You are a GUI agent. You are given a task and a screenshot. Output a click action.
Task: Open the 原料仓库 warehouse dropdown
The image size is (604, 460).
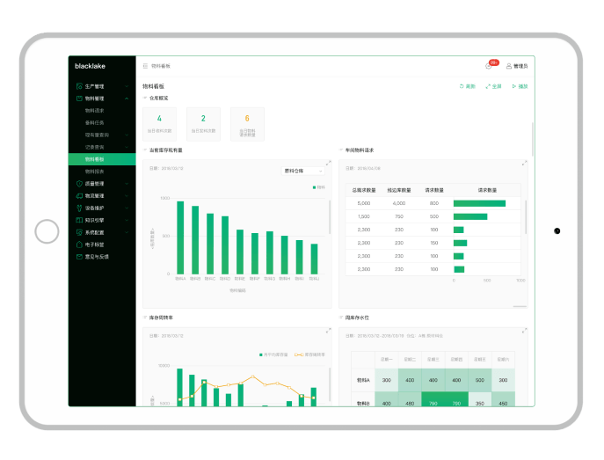point(303,171)
